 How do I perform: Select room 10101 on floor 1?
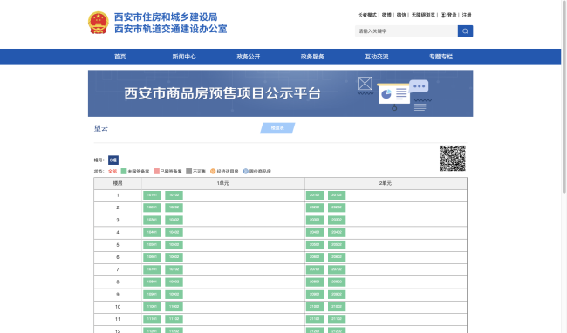coord(152,195)
